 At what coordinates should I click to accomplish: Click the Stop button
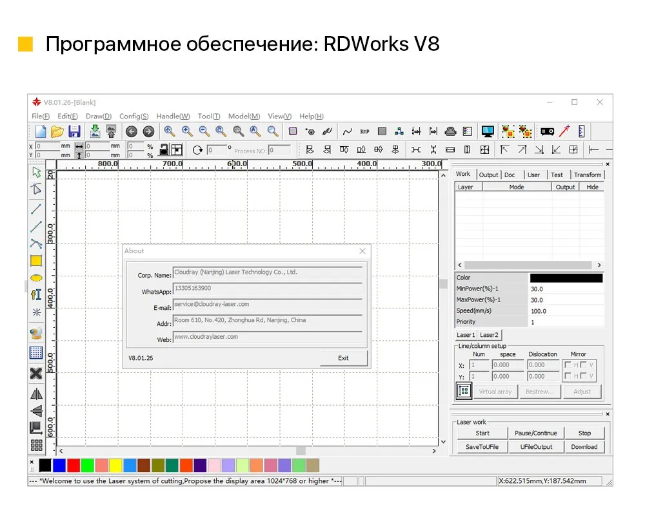[584, 433]
